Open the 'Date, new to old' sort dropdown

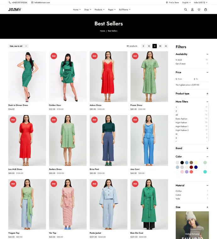click(x=18, y=46)
